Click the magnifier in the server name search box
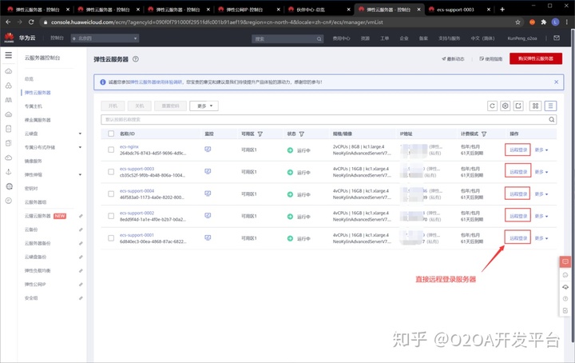 pyautogui.click(x=552, y=119)
